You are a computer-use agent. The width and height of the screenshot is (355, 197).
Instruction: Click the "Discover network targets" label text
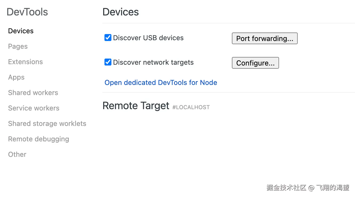(x=153, y=62)
